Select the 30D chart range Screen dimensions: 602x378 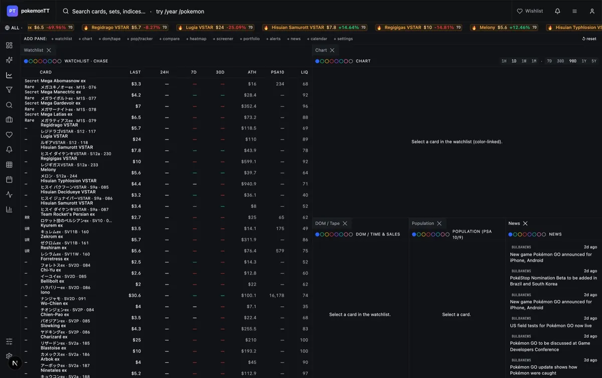(x=560, y=61)
